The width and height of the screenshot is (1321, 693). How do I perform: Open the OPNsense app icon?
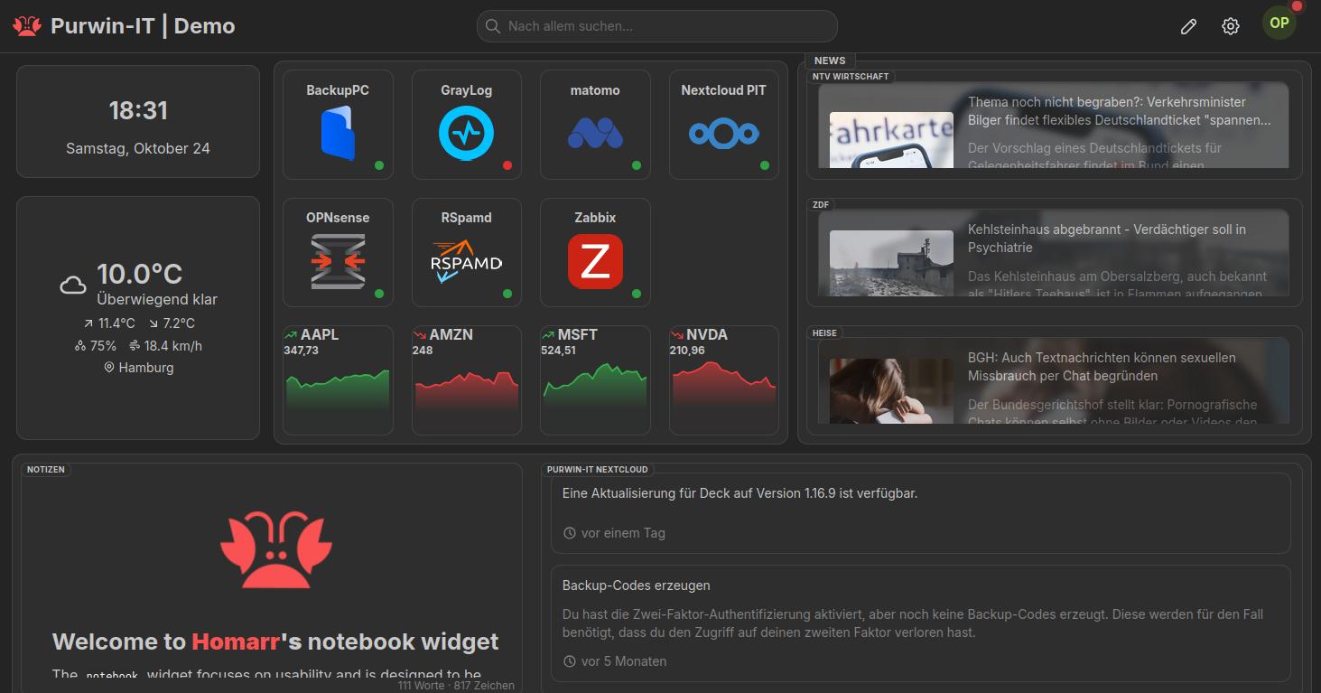[338, 261]
